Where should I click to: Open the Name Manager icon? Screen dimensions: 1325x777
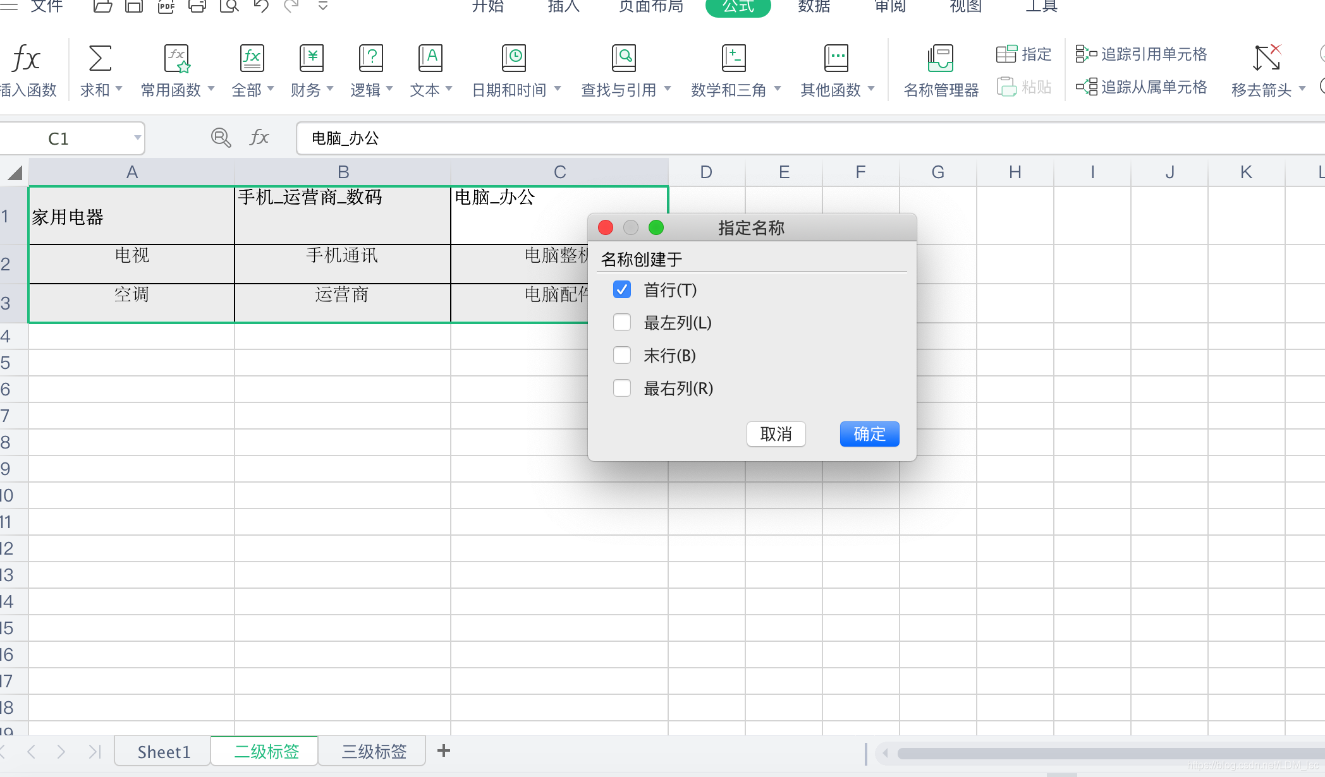[941, 58]
